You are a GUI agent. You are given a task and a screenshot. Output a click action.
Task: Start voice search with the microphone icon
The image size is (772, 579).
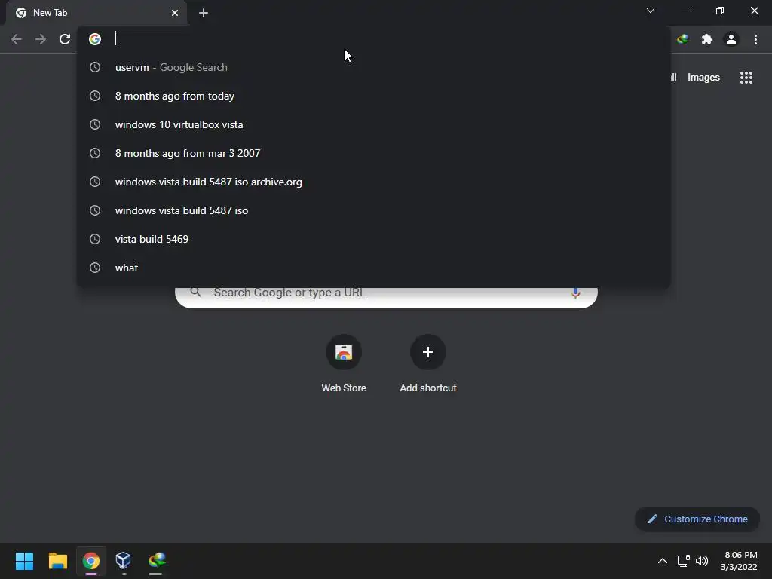(x=575, y=293)
